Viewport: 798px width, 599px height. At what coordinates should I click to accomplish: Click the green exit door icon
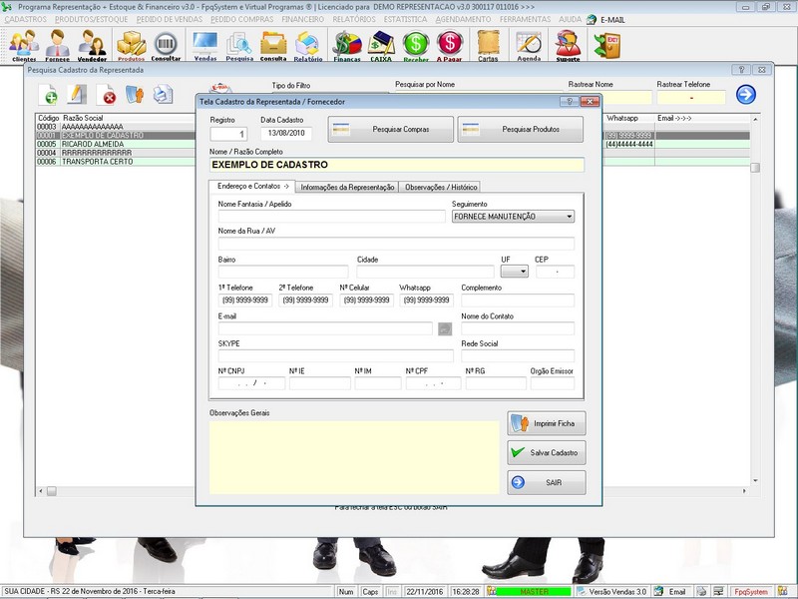pyautogui.click(x=607, y=45)
